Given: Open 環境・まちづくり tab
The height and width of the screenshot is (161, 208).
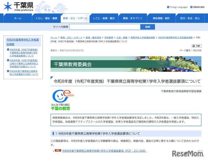Looking at the screenshot, I should [x=133, y=18].
